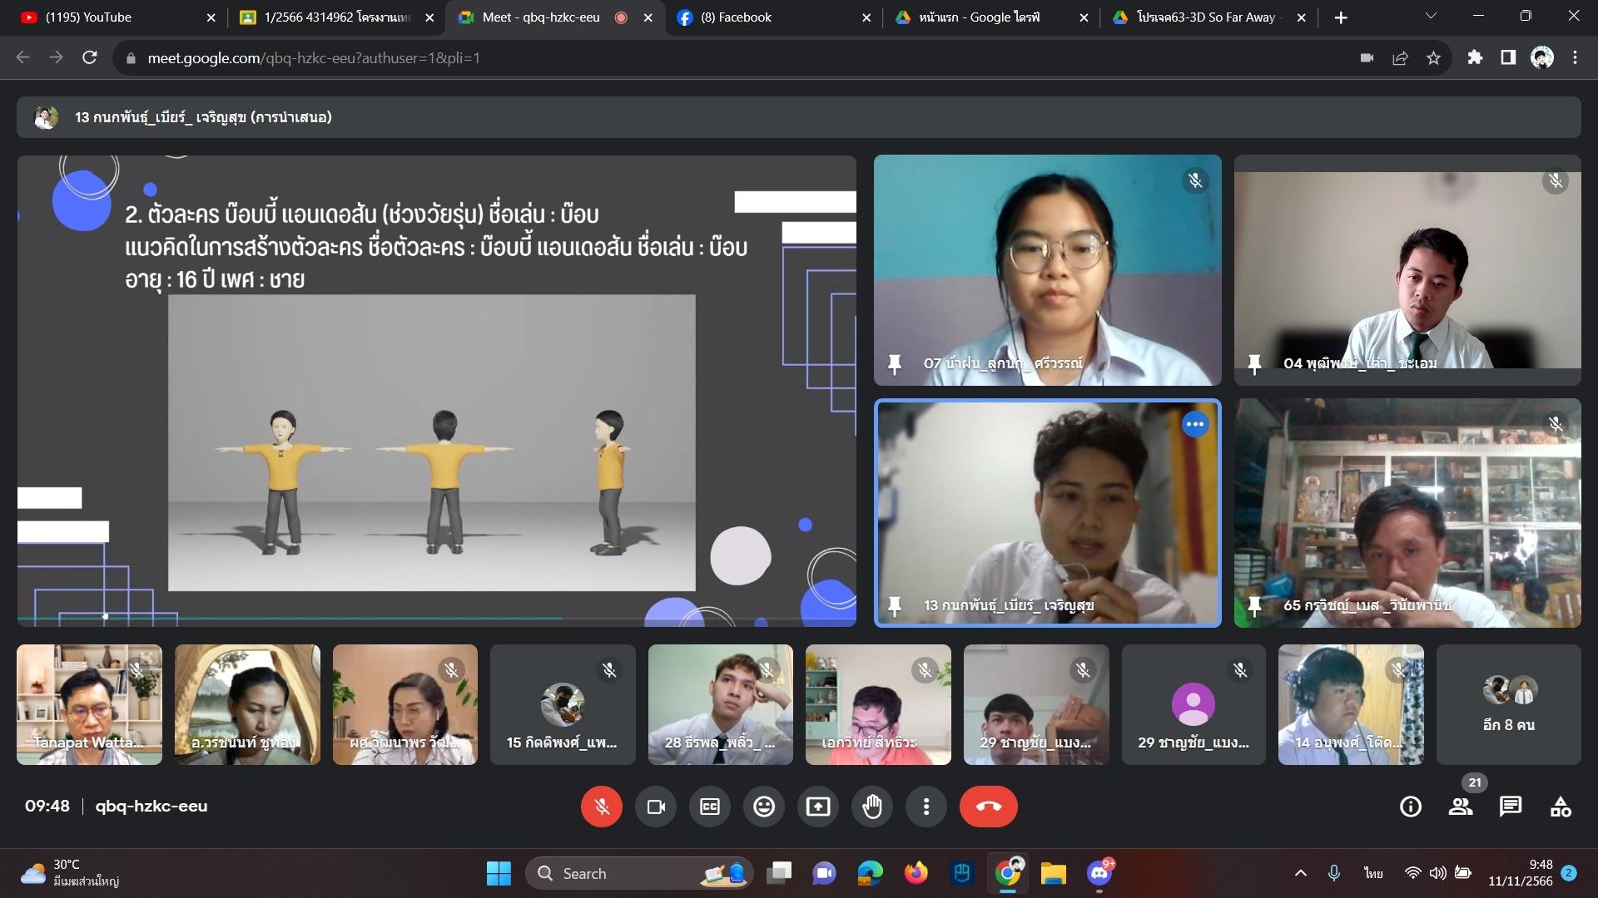This screenshot has width=1598, height=898.
Task: Go back in browser
Action: click(x=23, y=57)
